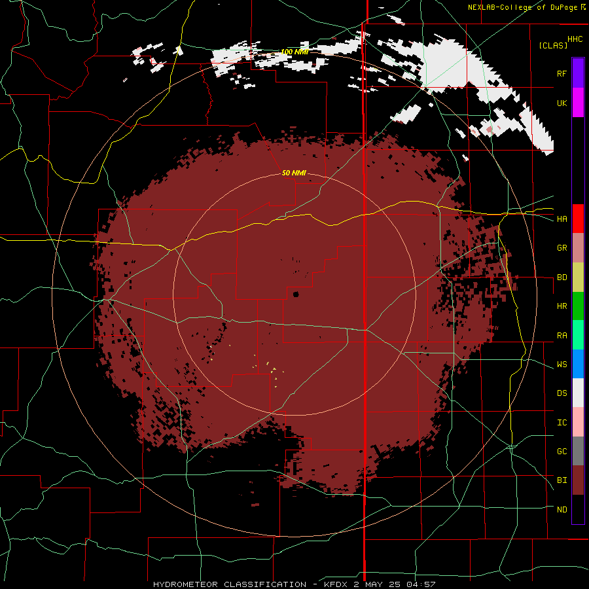Viewport: 589px width, 589px height.
Task: Click the RA legend label
Action: tap(562, 336)
